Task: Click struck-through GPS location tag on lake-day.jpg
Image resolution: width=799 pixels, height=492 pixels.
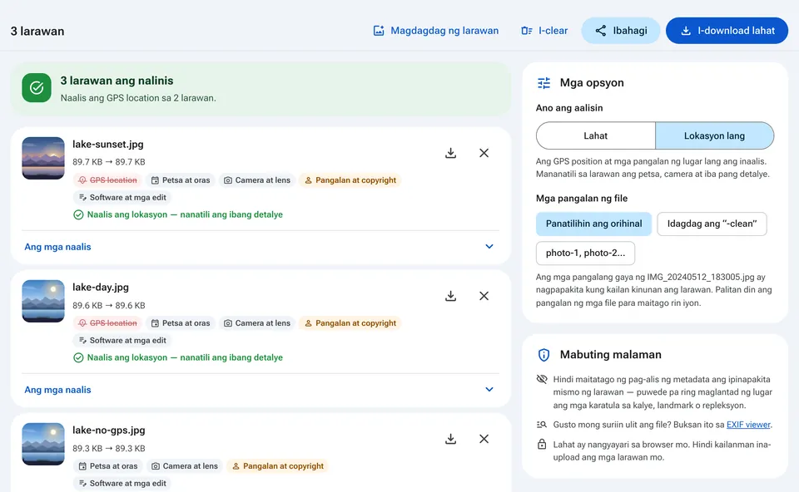Action: point(107,323)
